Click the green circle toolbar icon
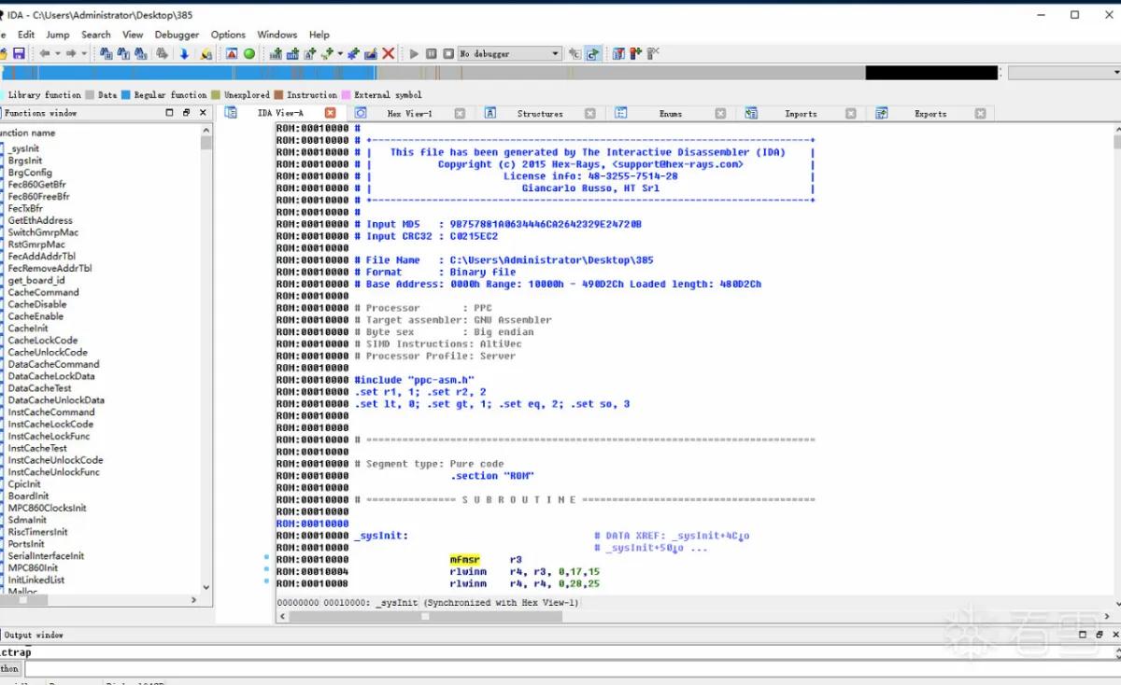The image size is (1121, 685). [x=249, y=54]
